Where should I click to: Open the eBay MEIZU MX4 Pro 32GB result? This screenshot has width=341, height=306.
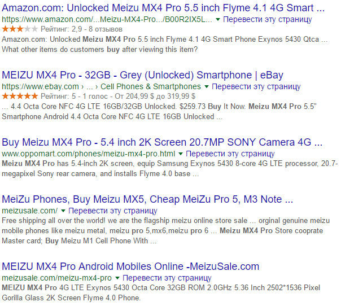142,75
